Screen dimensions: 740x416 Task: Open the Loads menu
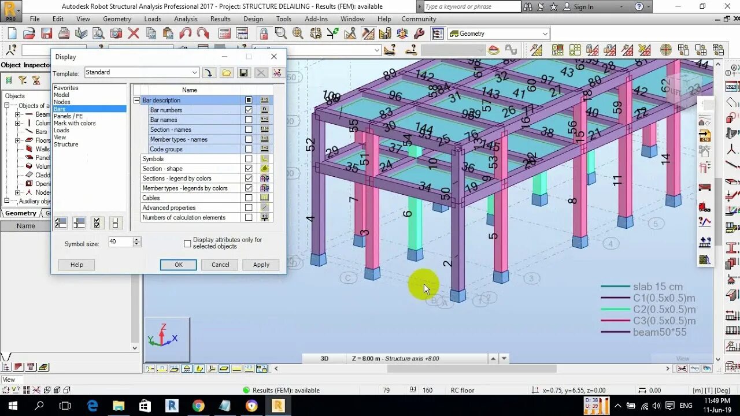[153, 18]
